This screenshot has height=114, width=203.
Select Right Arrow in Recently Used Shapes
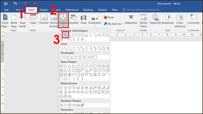tap(99, 35)
